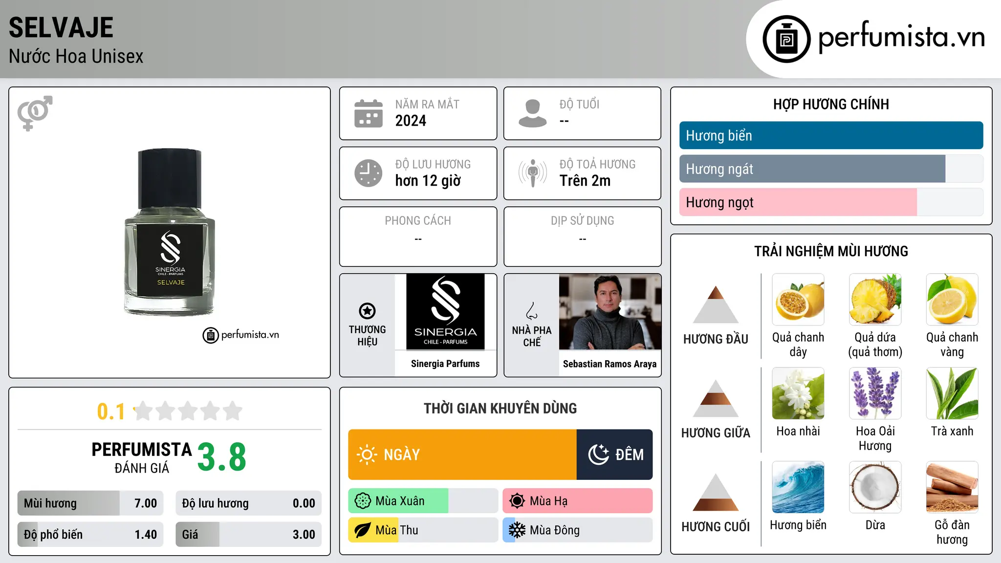
Task: Click the clock icon beside Độ lưu hương
Action: [369, 173]
